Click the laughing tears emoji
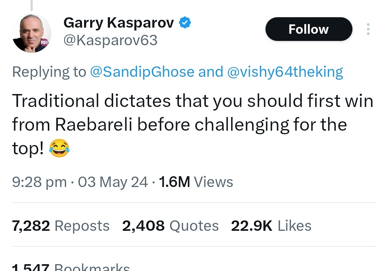The height and width of the screenshot is (271, 388). (59, 148)
